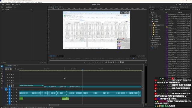Select the Type tool

2,85
